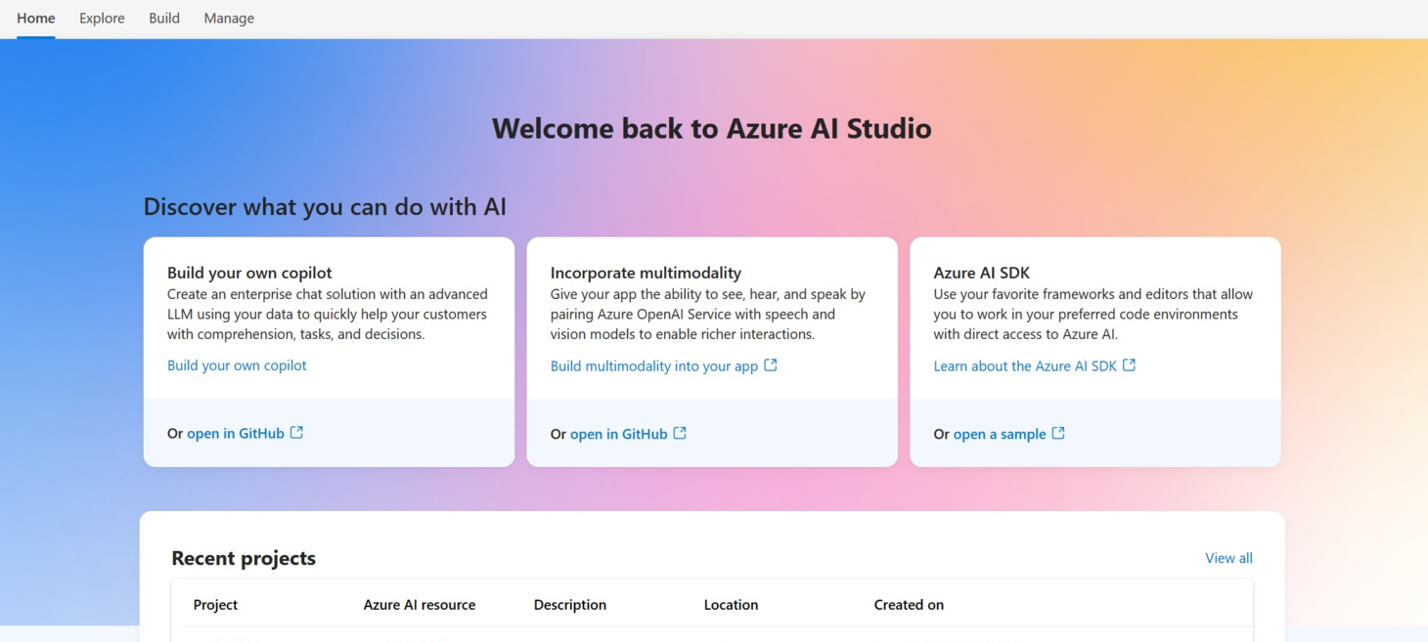Open "Learn about the Azure AI SDK"
The image size is (1428, 642).
pyautogui.click(x=1025, y=364)
